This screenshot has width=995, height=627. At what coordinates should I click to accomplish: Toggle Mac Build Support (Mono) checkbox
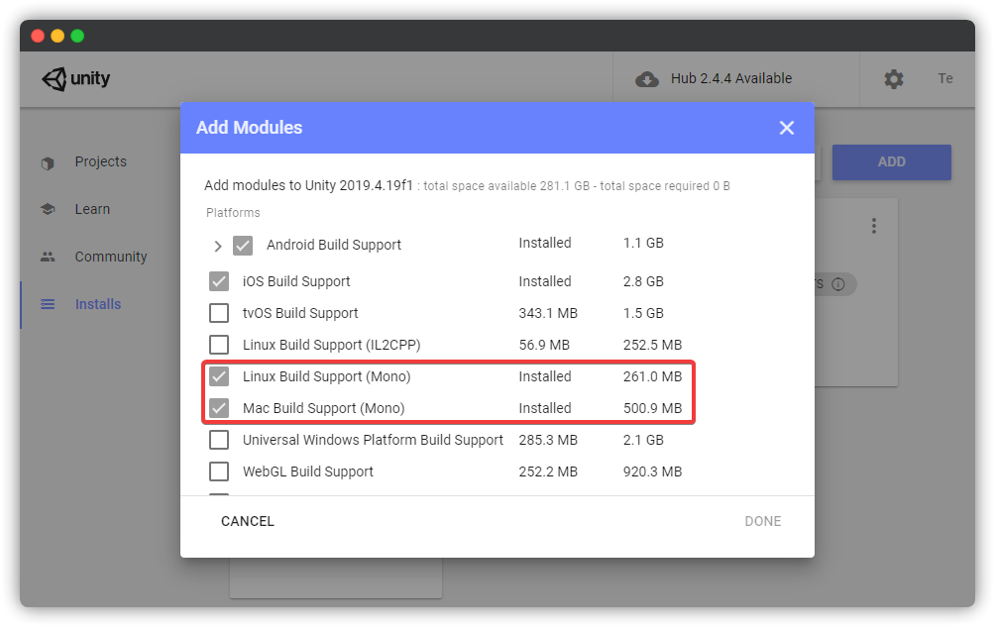219,408
